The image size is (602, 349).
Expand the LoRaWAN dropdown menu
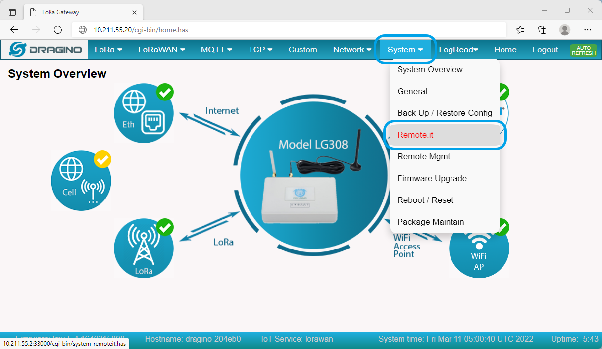[x=161, y=50]
